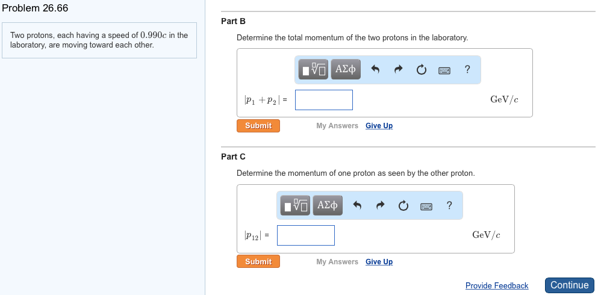The width and height of the screenshot is (601, 295).
Task: Redo edit in Part B toolbar
Action: click(x=399, y=69)
